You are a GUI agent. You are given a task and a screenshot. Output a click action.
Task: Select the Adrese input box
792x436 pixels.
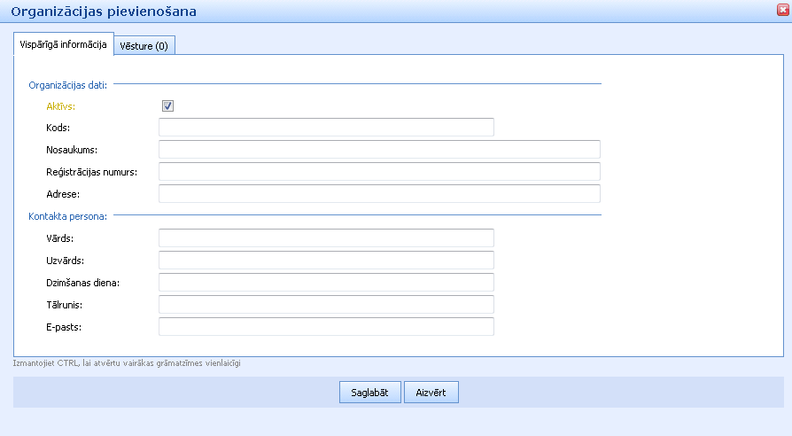(379, 193)
